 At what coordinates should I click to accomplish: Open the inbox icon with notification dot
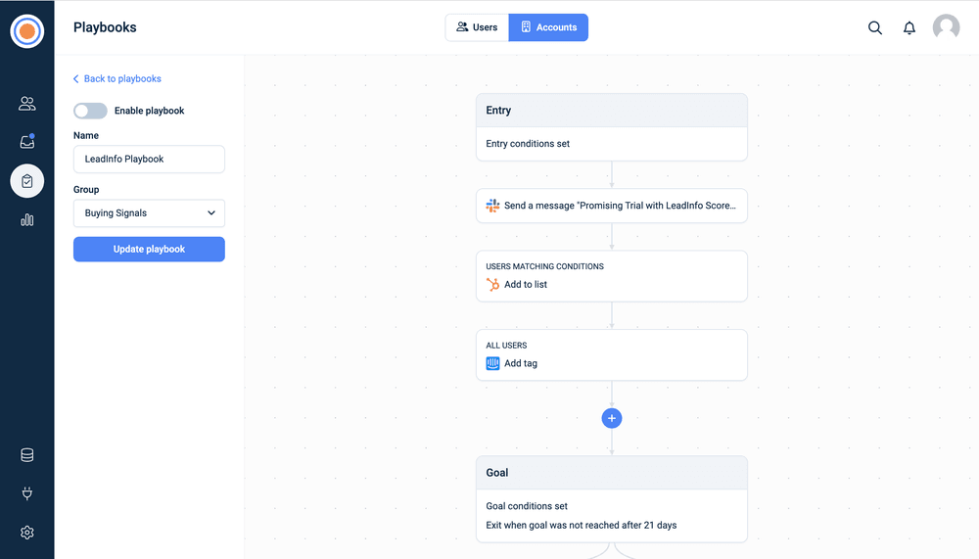coord(27,142)
